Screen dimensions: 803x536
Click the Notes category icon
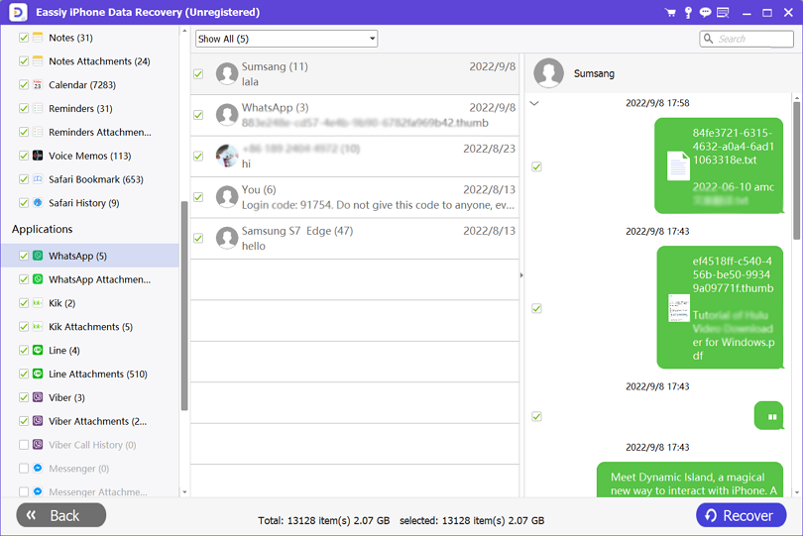tap(38, 38)
